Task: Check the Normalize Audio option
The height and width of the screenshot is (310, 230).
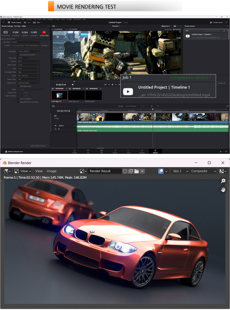Action: tap(18, 86)
